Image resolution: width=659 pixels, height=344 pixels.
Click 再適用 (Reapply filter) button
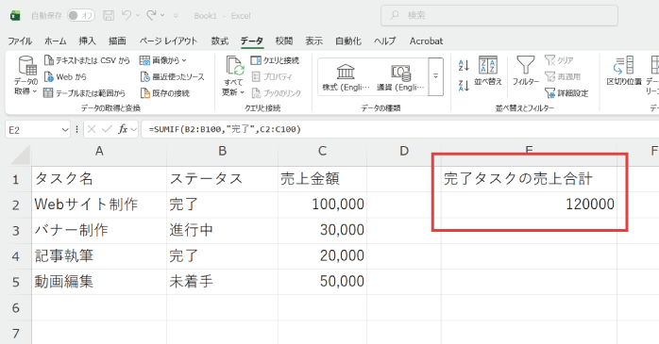tap(563, 76)
